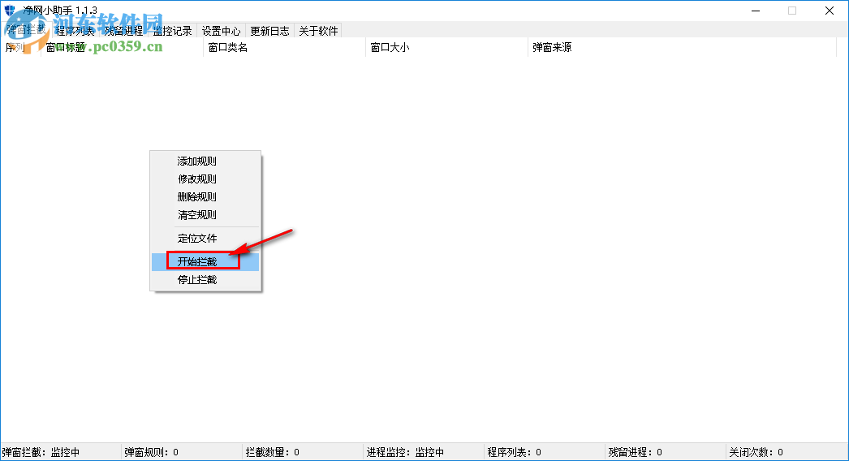Click the 序列 column header
The height and width of the screenshot is (461, 849).
(21, 48)
